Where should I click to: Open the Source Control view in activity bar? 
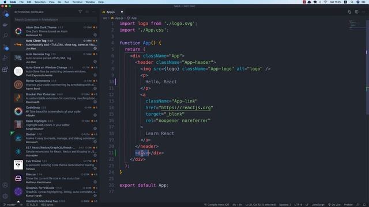click(x=5, y=47)
